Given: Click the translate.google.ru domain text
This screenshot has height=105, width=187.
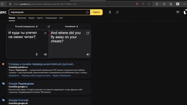Looking at the screenshot, I should (18, 87).
